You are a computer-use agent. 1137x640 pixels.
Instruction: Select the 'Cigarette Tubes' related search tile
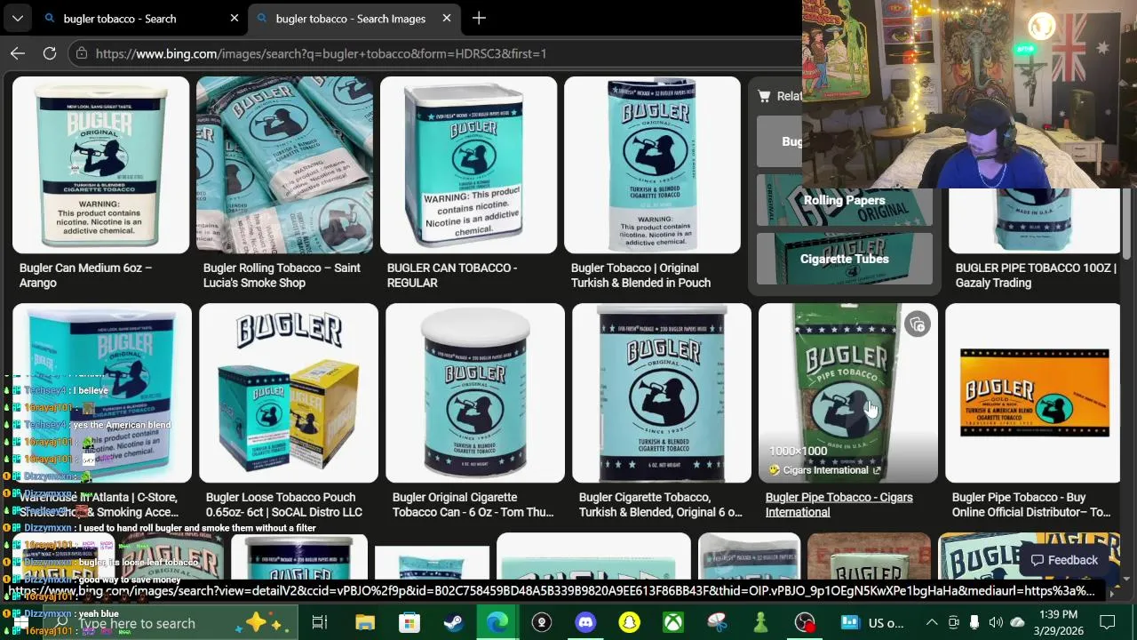tap(845, 259)
